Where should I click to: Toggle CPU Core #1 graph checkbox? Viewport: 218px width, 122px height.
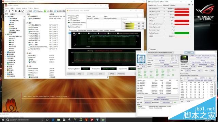[x=79, y=33]
